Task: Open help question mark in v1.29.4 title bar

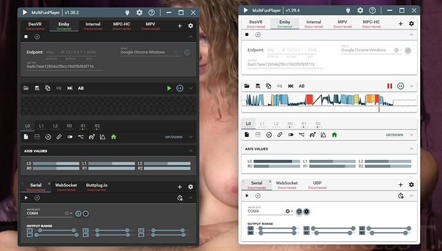Action: click(372, 10)
